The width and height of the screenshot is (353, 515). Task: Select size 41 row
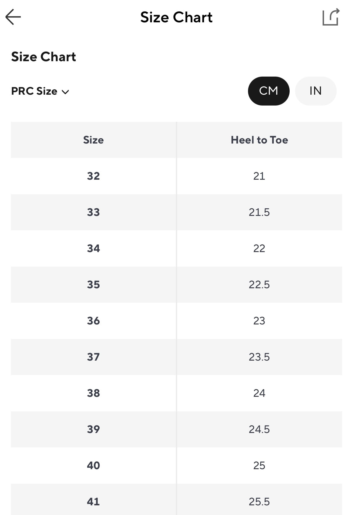click(94, 502)
